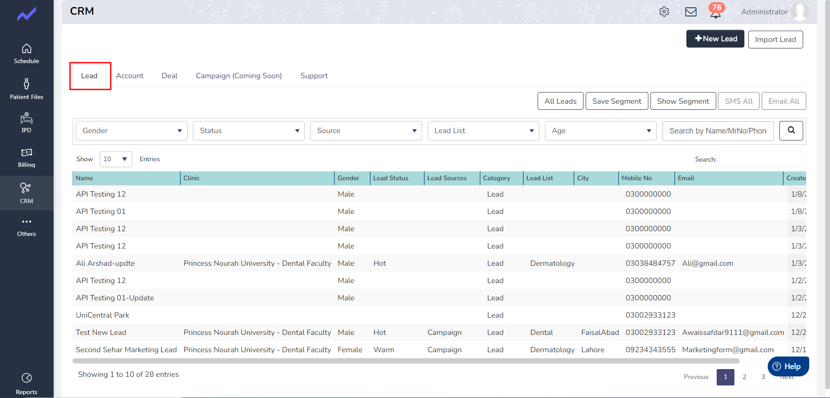Viewport: 830px width, 398px height.
Task: Open the mail envelope icon
Action: point(691,12)
